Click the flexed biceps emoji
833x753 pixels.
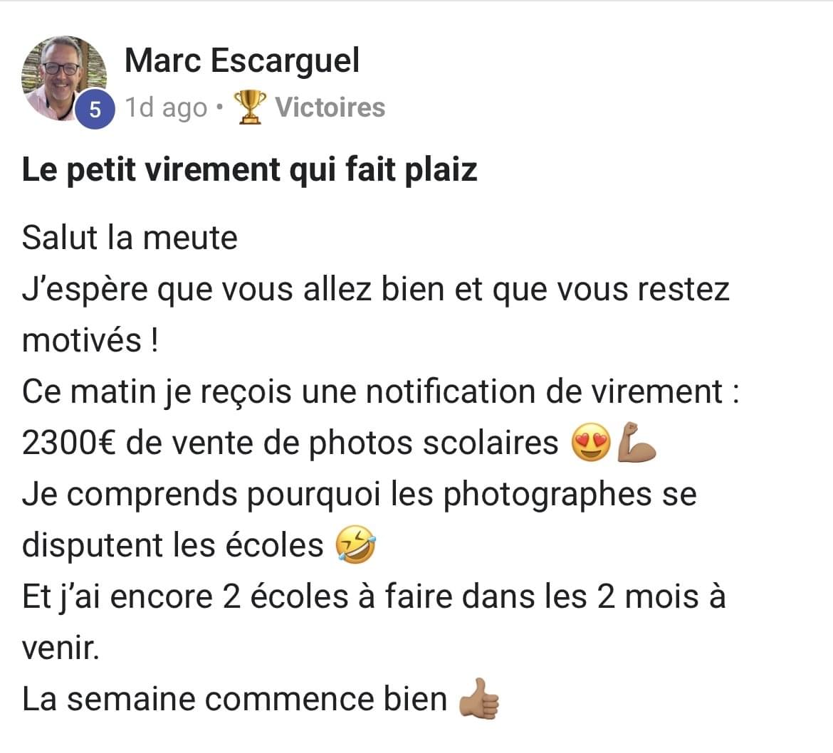tap(636, 442)
